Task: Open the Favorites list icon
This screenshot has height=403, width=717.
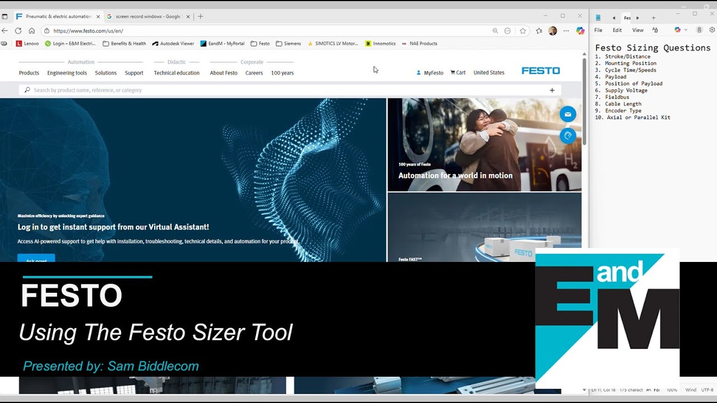Action: [539, 31]
